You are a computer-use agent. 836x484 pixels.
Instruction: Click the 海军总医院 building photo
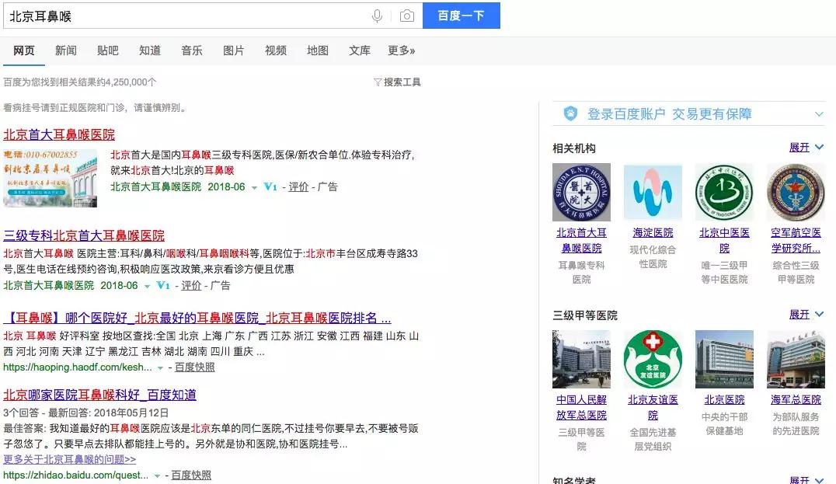(x=796, y=359)
